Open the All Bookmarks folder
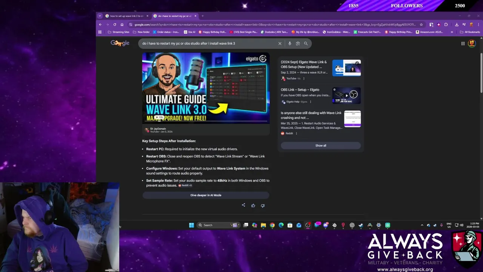This screenshot has width=483, height=272. (x=470, y=32)
